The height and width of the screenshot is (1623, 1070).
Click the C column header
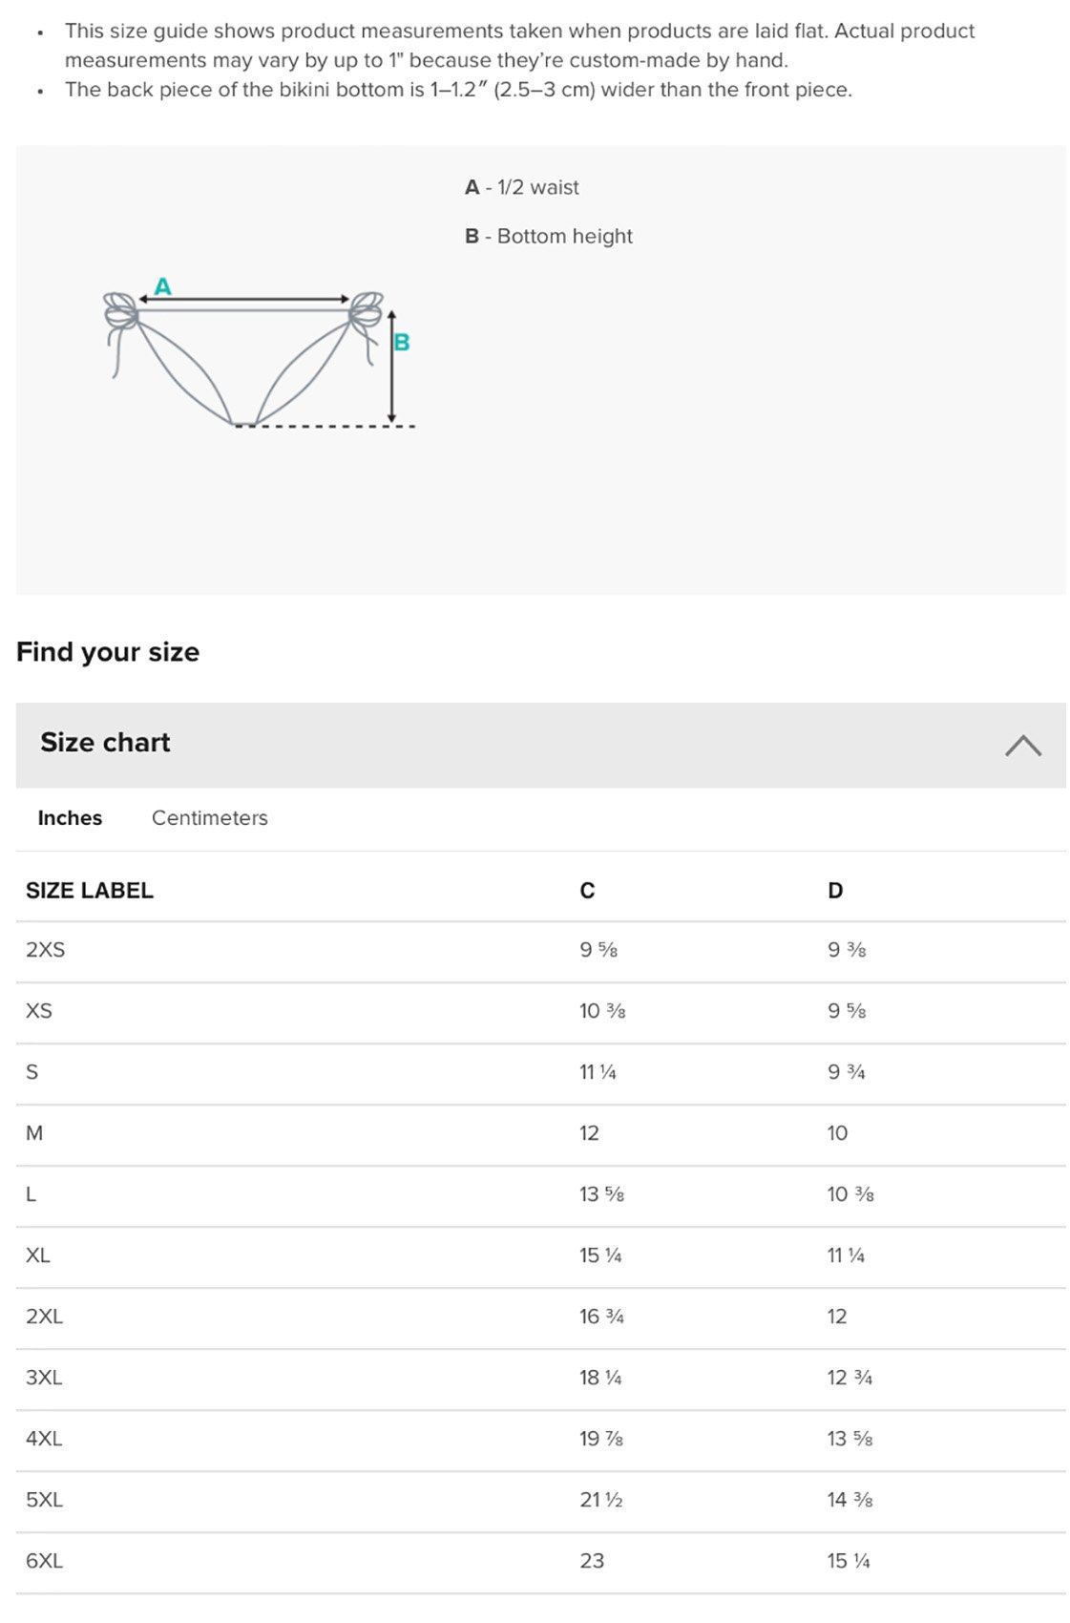tap(587, 890)
